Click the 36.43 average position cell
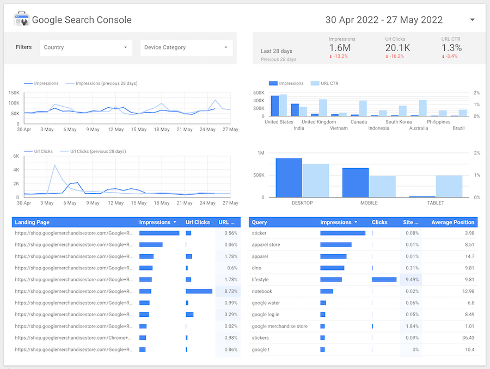This screenshot has width=490, height=369. [x=468, y=338]
